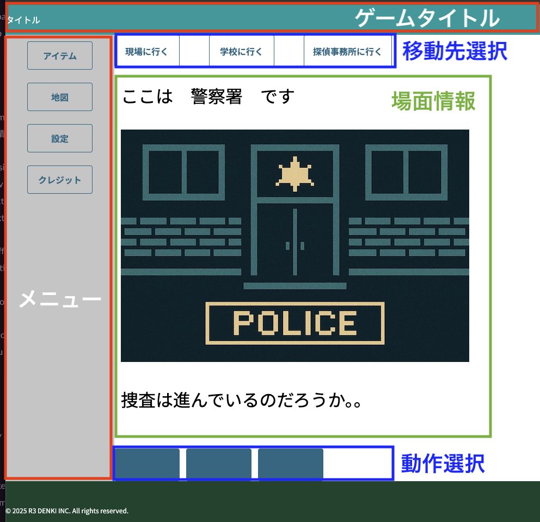The image size is (540, 522).
Task: Click the rightmost blank action button
Action: pyautogui.click(x=291, y=464)
